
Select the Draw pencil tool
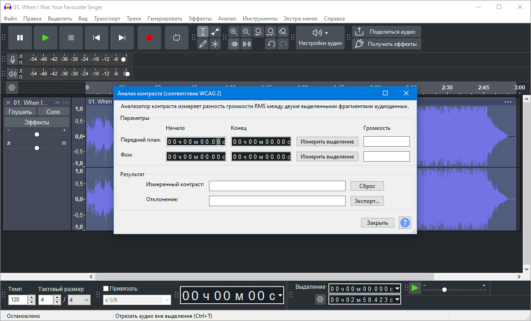(x=203, y=44)
